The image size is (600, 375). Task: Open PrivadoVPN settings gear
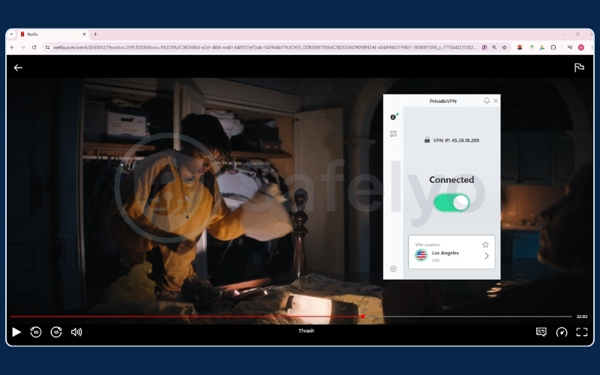(393, 268)
